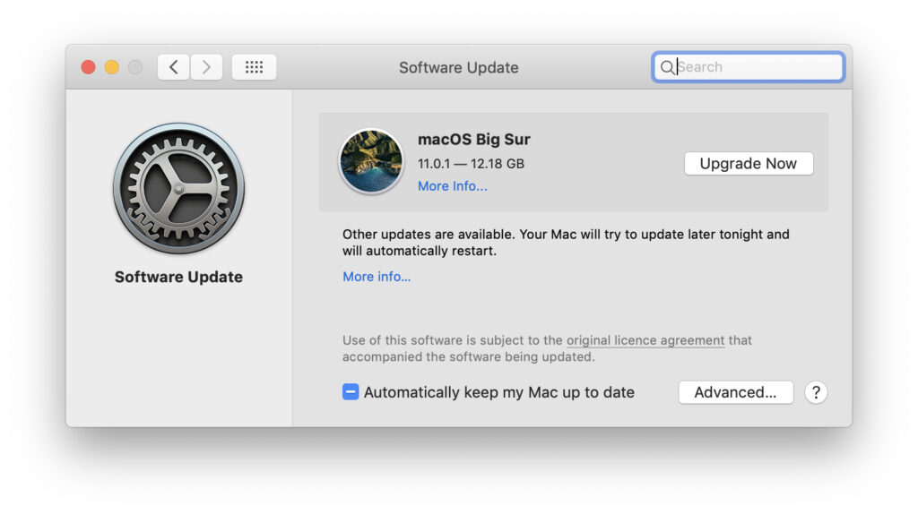918x514 pixels.
Task: Click the Software Update label under the gear
Action: (178, 277)
